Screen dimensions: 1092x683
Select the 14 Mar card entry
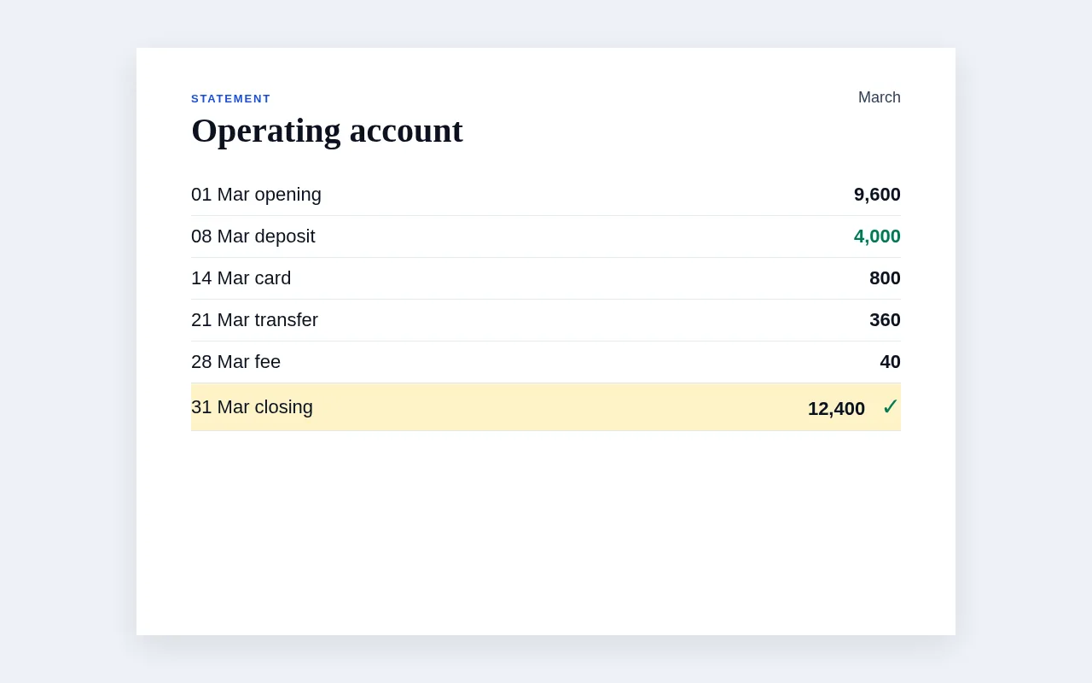(241, 278)
